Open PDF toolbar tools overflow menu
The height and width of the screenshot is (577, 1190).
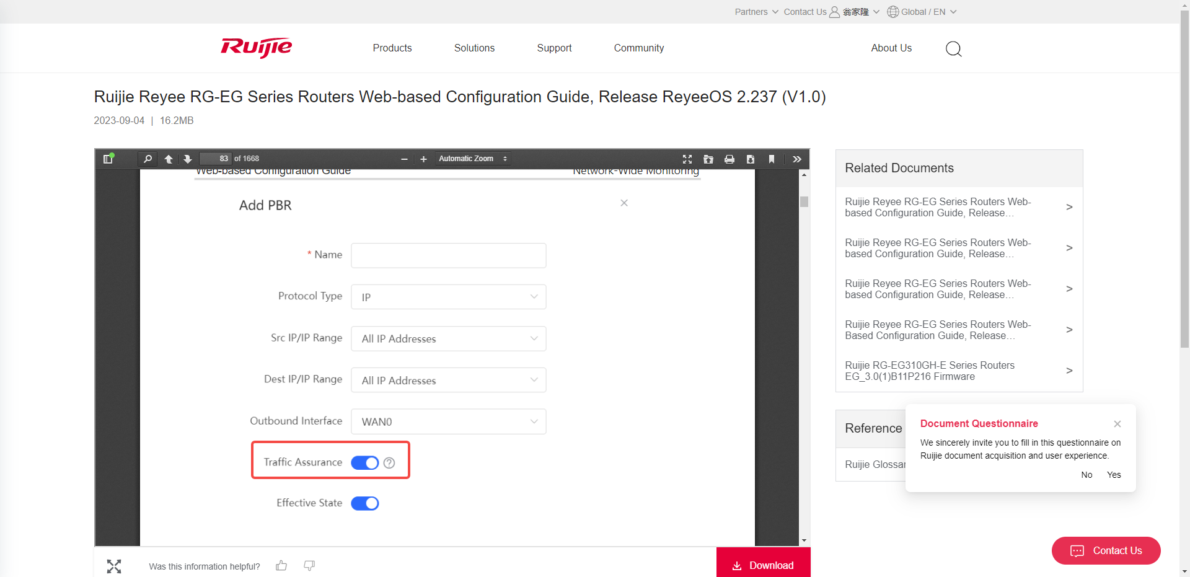pyautogui.click(x=797, y=159)
